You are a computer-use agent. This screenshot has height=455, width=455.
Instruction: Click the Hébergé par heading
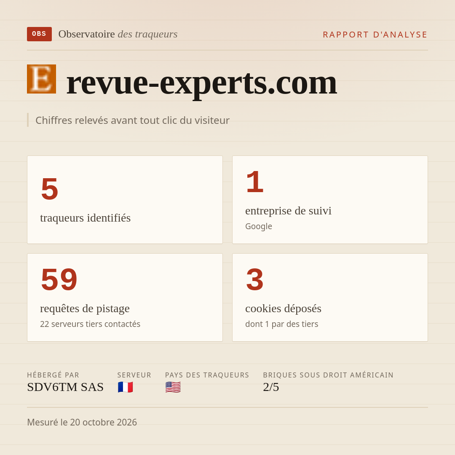coord(53,375)
